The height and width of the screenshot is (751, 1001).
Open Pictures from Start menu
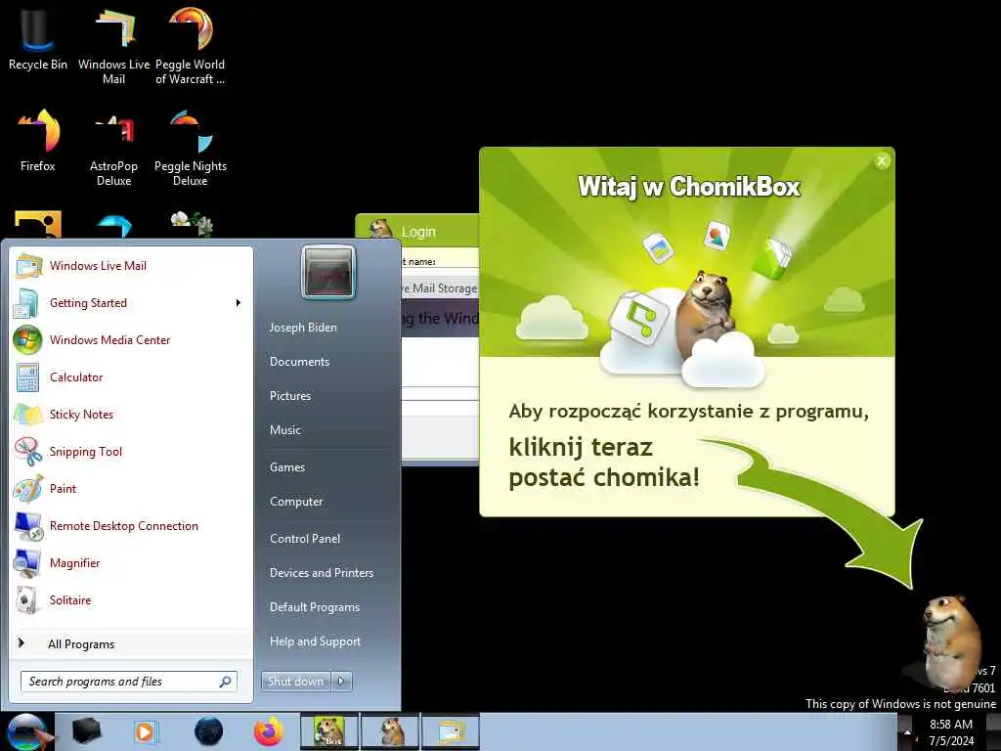pyautogui.click(x=290, y=396)
